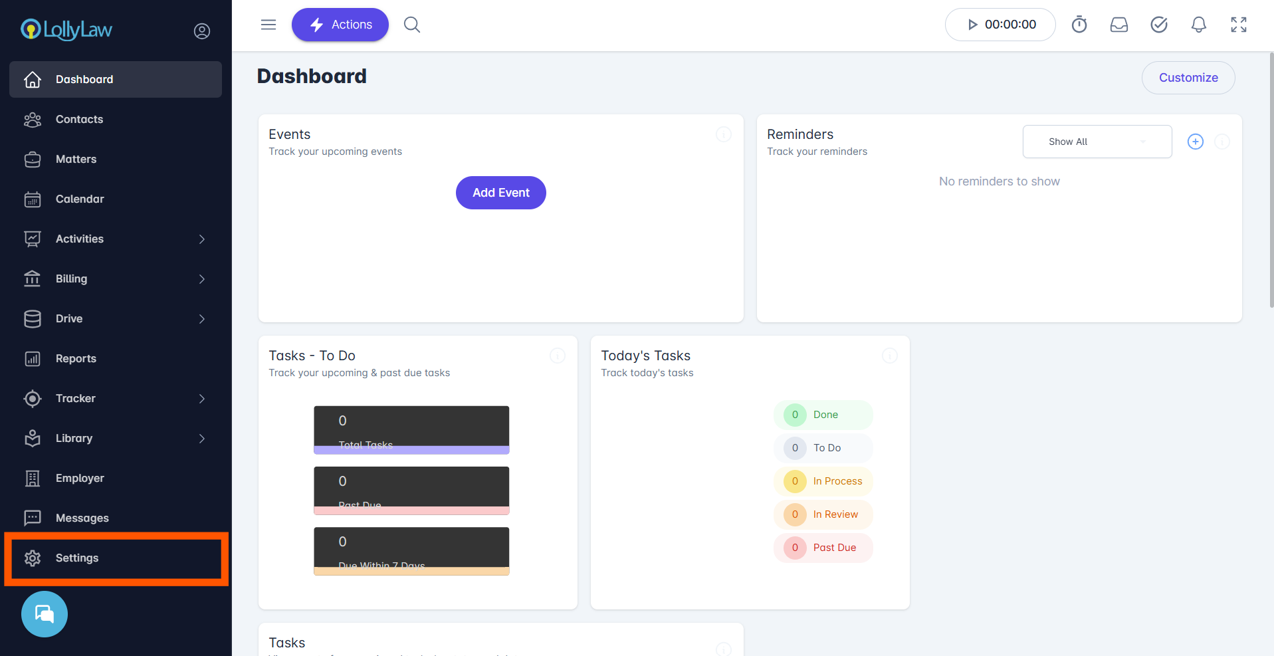The width and height of the screenshot is (1274, 656).
Task: Open Matters in sidebar
Action: click(116, 159)
